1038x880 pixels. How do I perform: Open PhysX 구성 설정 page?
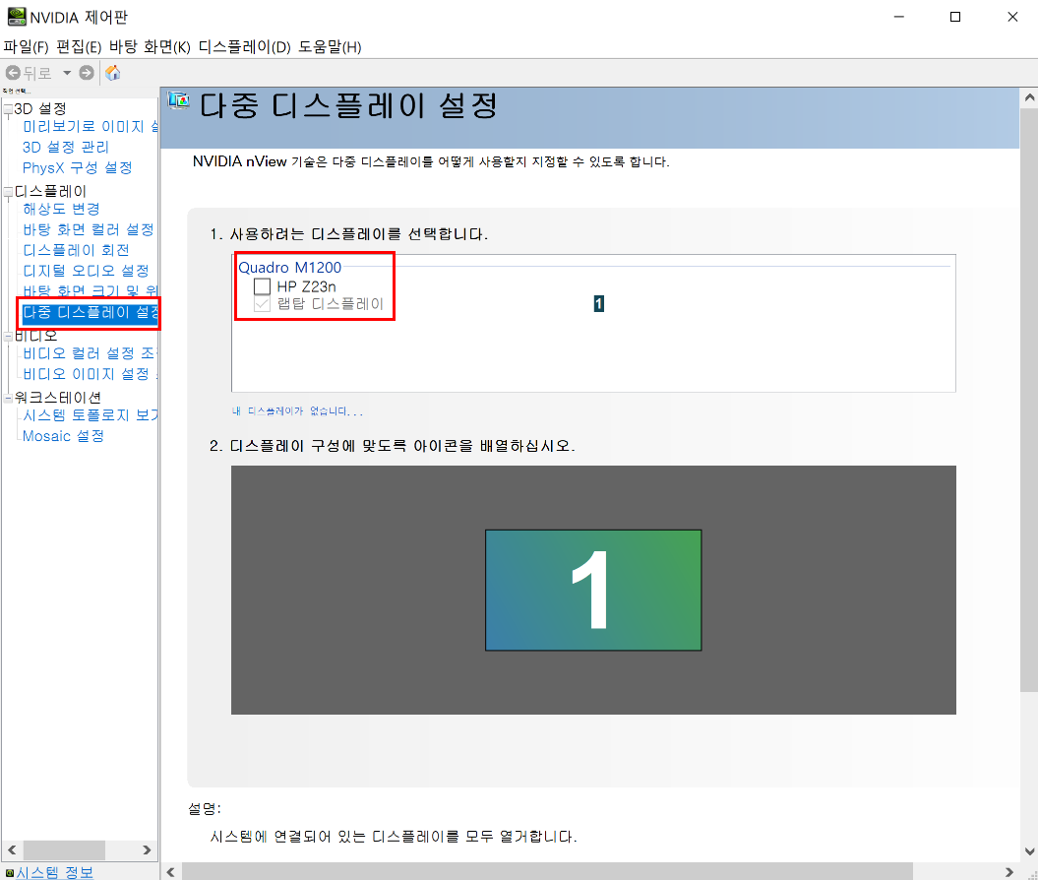tap(78, 167)
